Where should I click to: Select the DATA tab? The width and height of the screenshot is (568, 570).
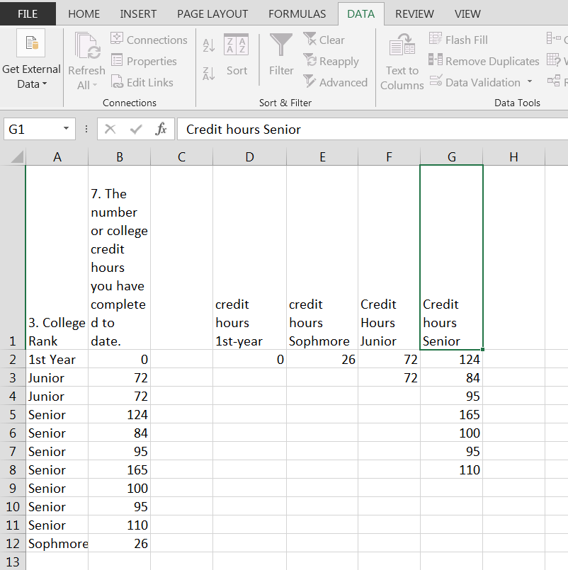(360, 14)
